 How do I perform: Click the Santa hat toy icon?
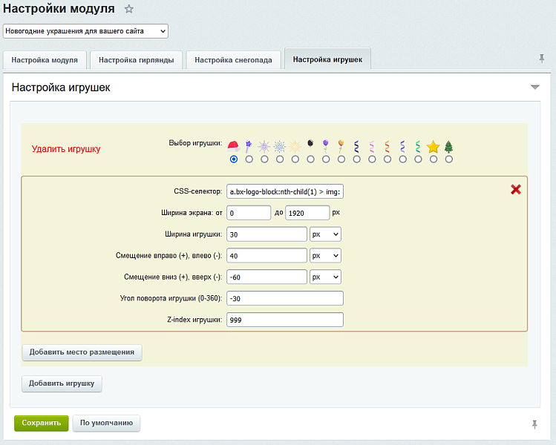tap(234, 145)
